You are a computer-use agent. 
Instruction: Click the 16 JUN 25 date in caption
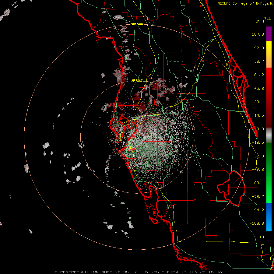(x=193, y=272)
